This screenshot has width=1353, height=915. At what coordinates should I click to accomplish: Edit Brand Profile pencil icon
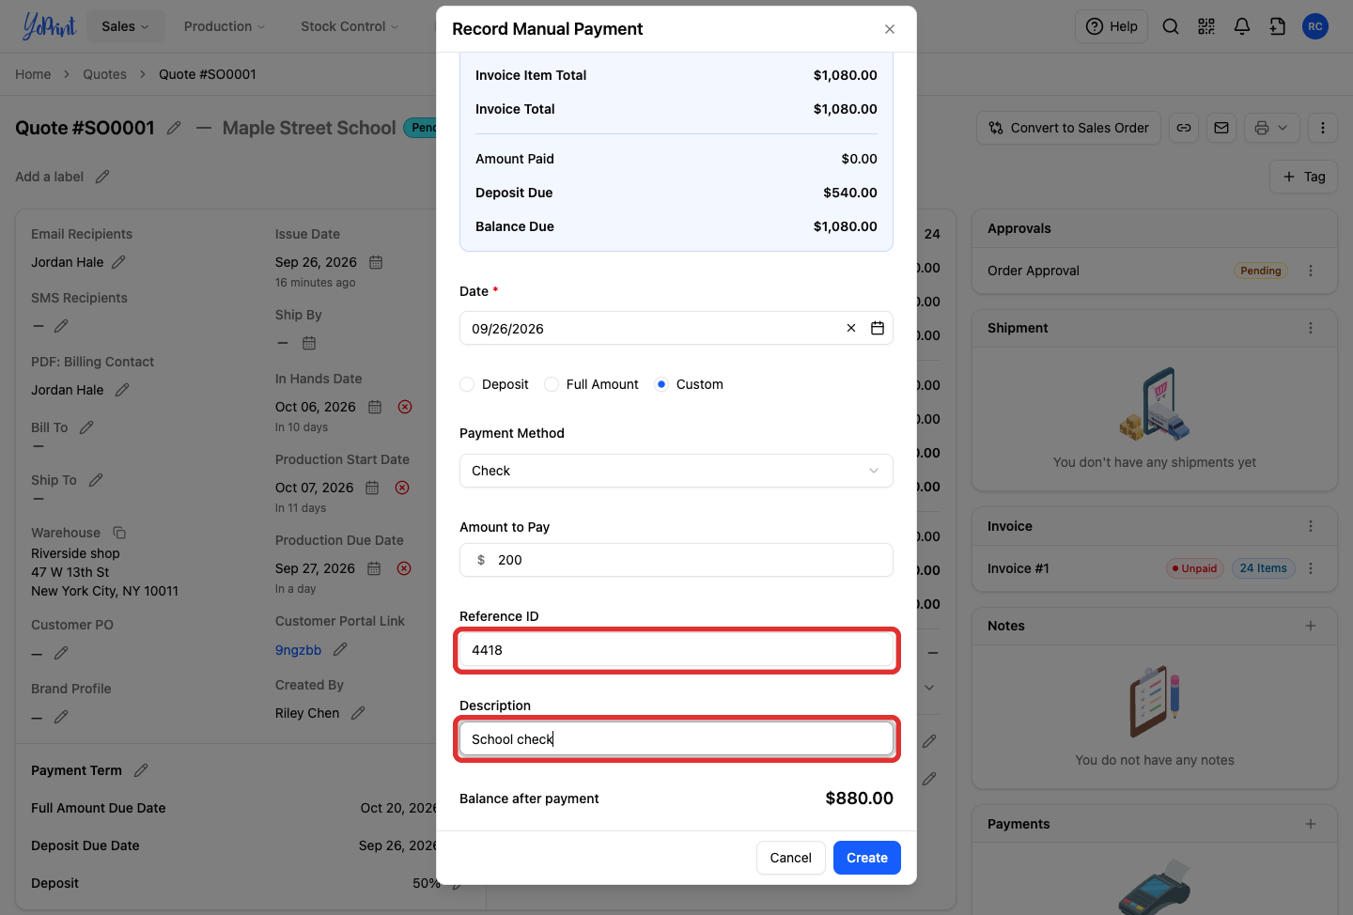pyautogui.click(x=61, y=717)
